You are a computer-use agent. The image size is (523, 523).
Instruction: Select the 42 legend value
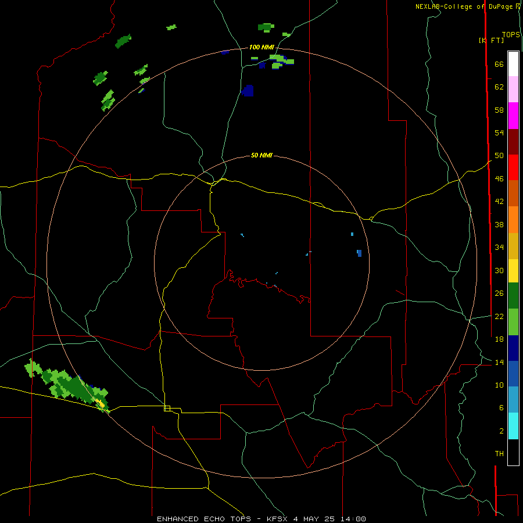coord(499,201)
